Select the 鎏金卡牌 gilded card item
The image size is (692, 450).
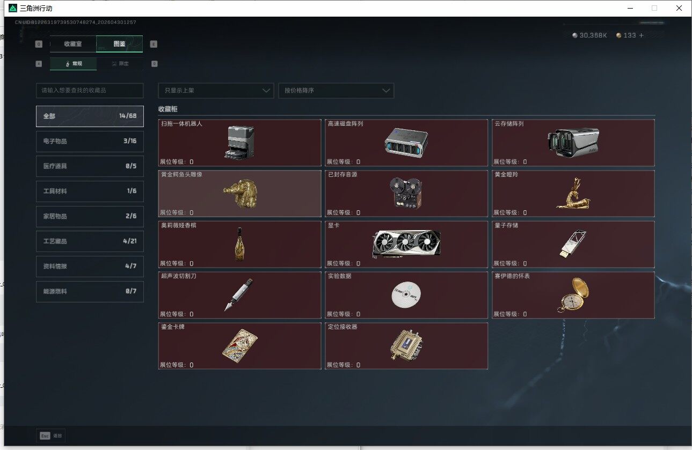coord(240,346)
